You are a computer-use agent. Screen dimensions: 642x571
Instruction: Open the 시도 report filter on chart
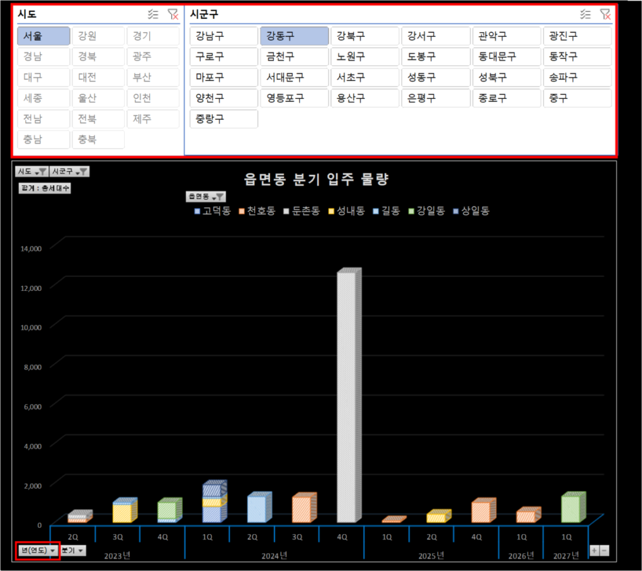(31, 171)
